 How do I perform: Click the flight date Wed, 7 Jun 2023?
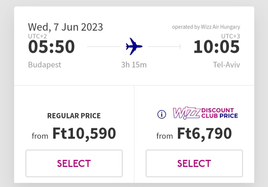66,27
